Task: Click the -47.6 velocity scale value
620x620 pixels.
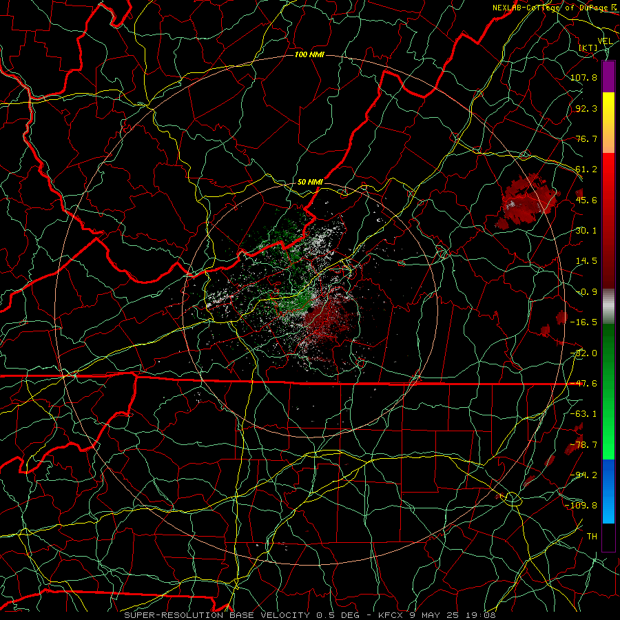Action: click(x=583, y=384)
